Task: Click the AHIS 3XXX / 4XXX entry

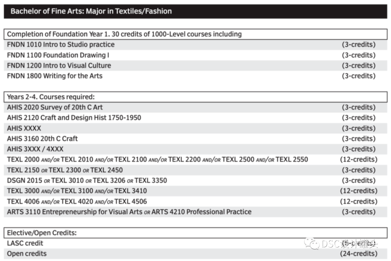Action: pyautogui.click(x=35, y=149)
